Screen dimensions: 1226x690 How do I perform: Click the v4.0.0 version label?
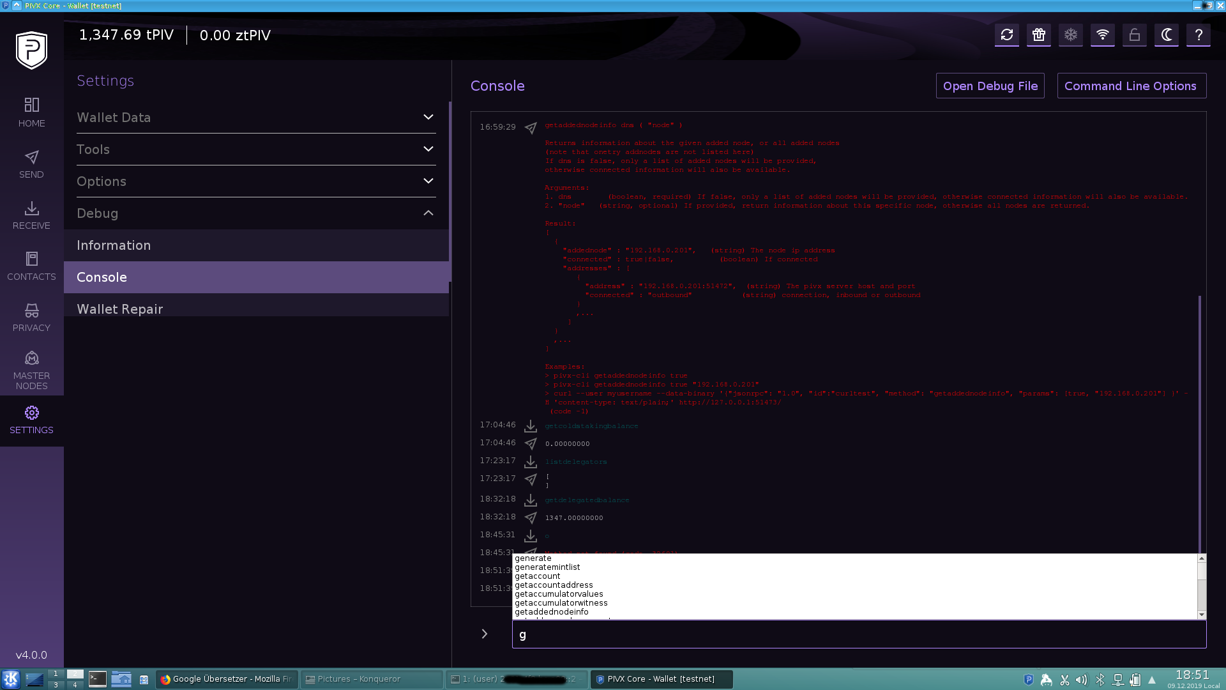31,655
